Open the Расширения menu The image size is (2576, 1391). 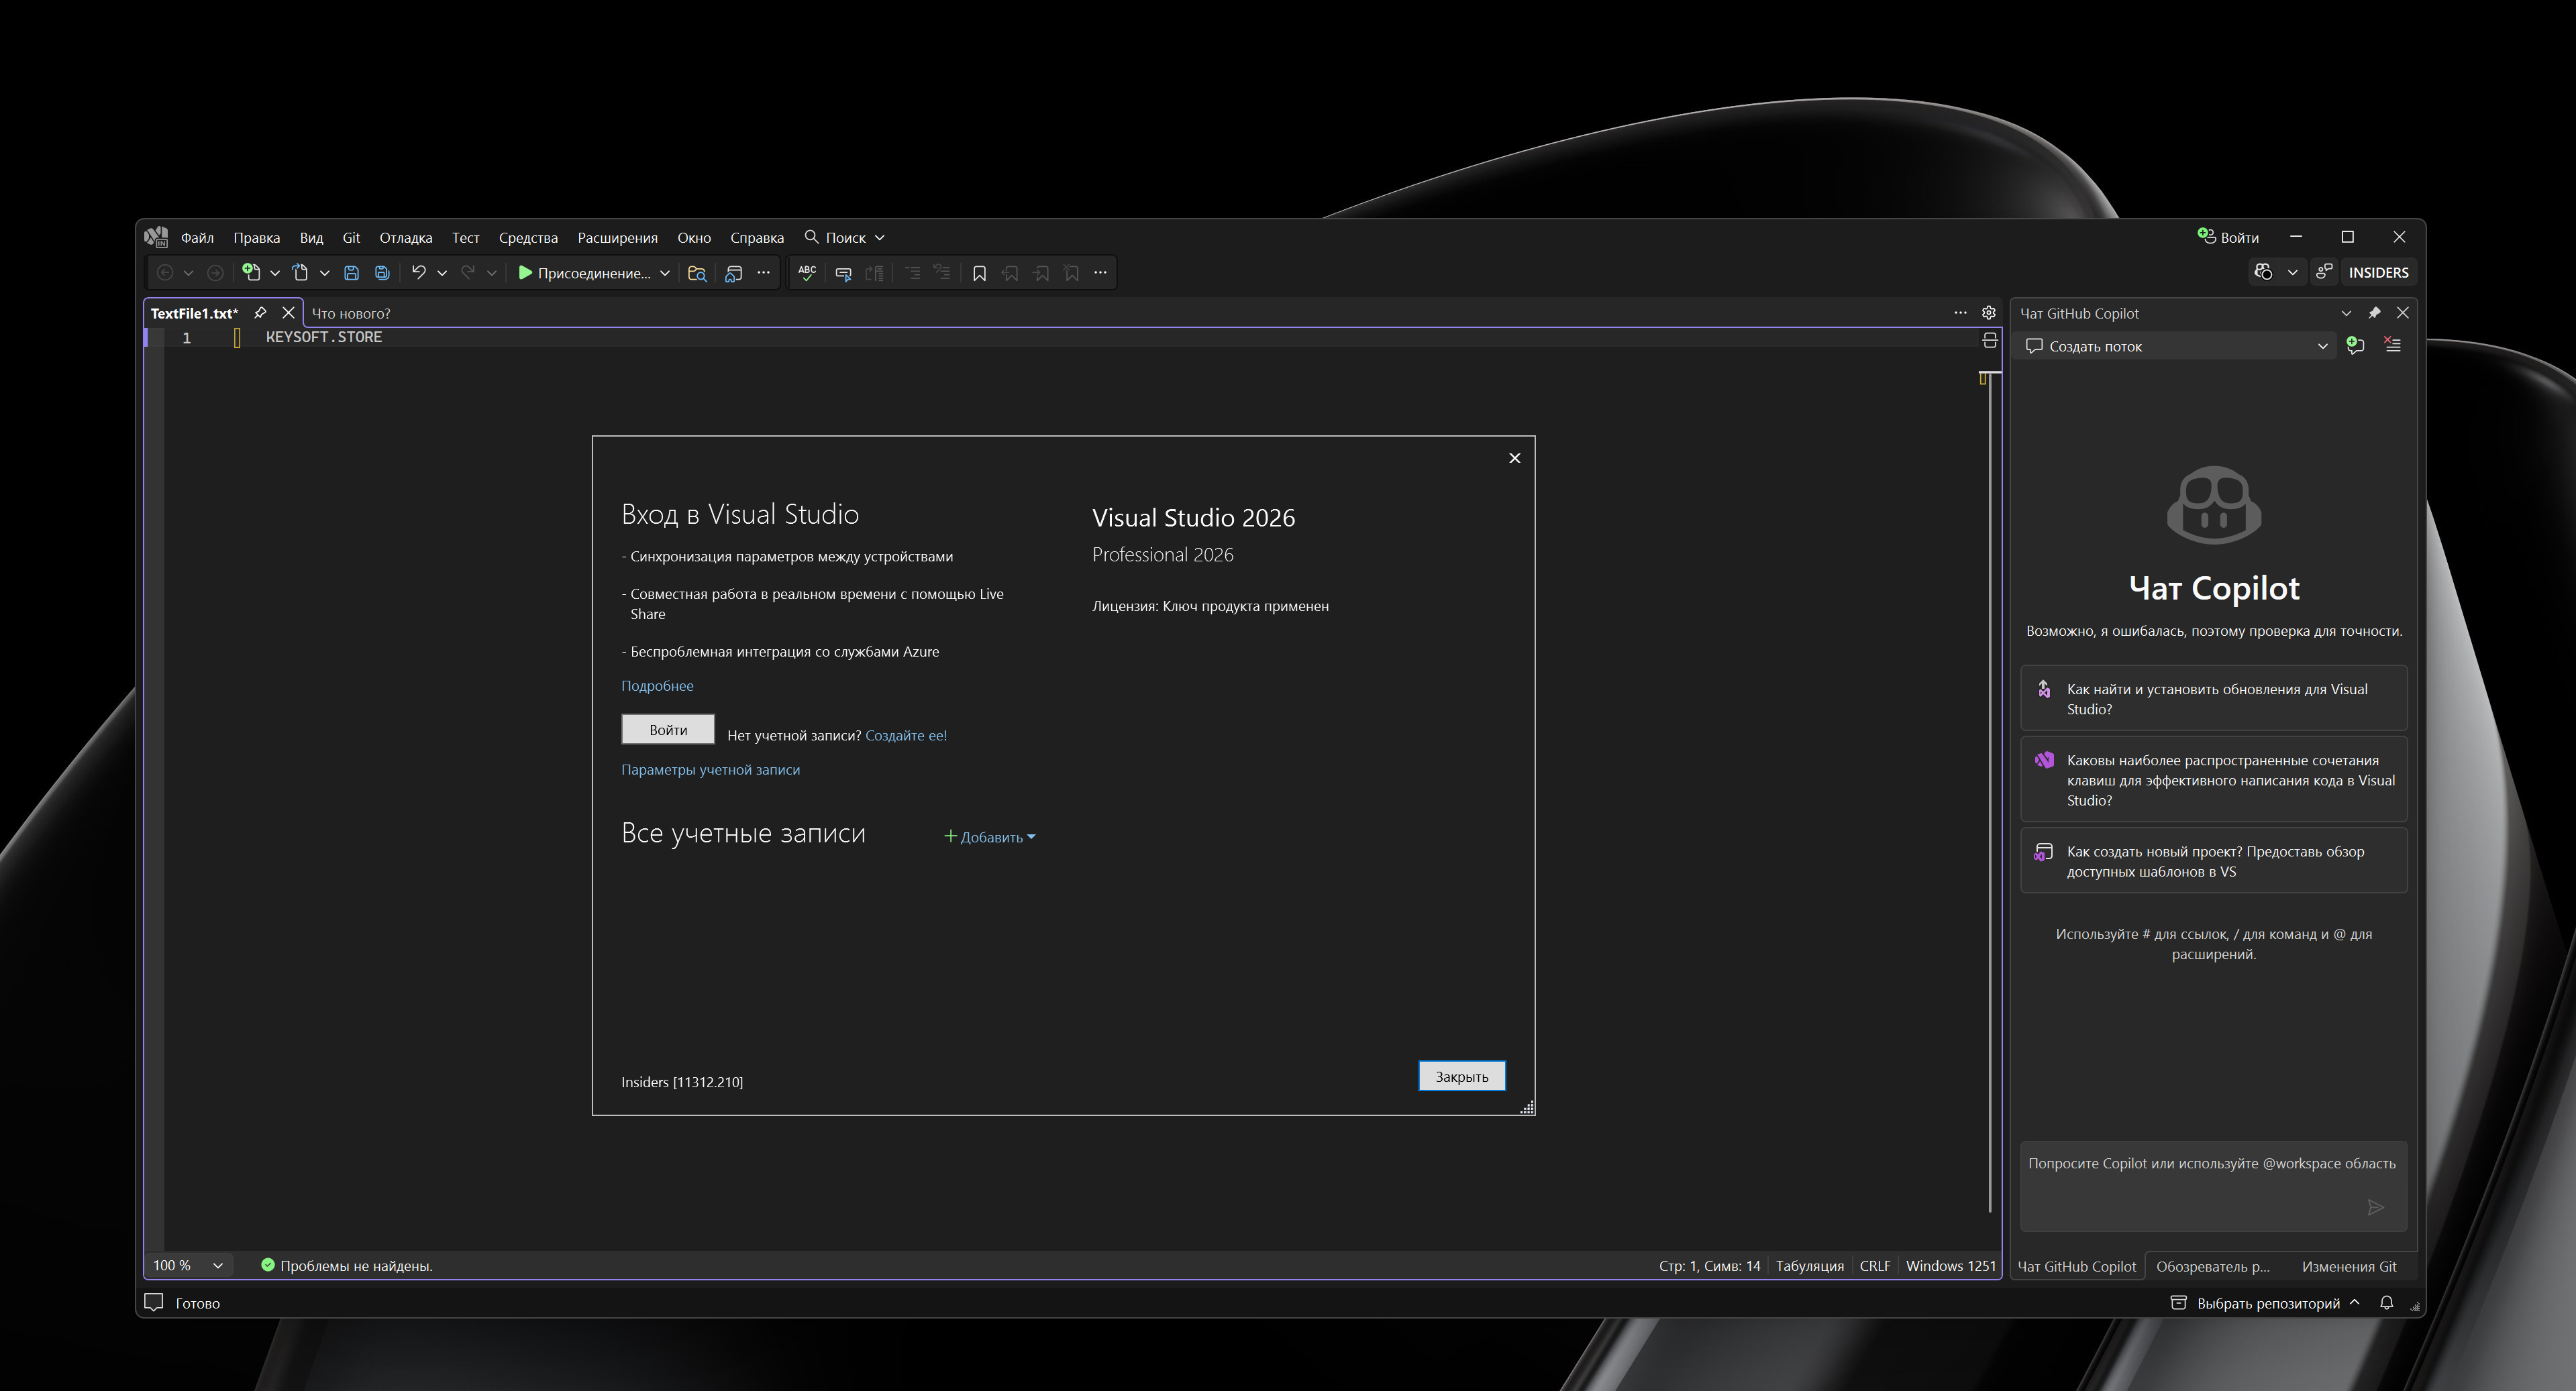[617, 238]
